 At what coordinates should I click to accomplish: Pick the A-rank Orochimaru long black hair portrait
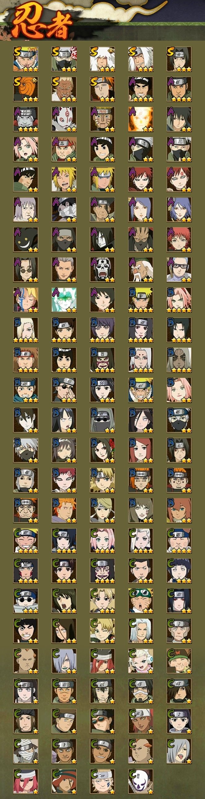point(102,240)
